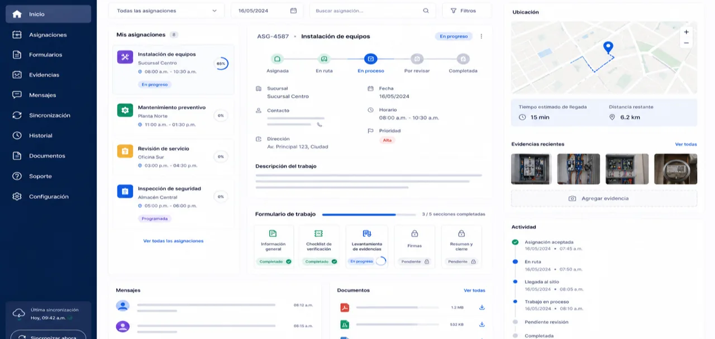715x339 pixels.
Task: Open the three-dot menu for ASG-4587
Action: tap(482, 36)
